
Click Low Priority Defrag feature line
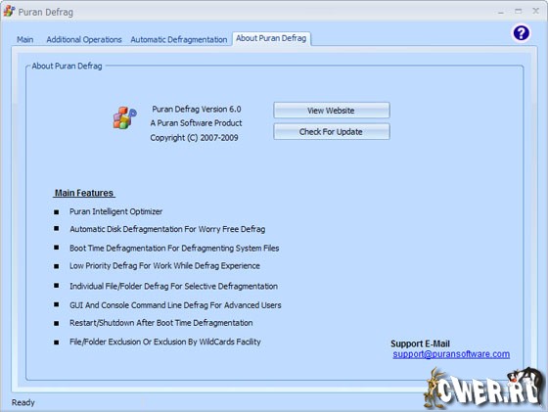(164, 266)
